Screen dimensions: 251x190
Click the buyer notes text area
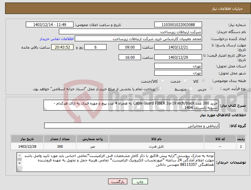pos(115,162)
